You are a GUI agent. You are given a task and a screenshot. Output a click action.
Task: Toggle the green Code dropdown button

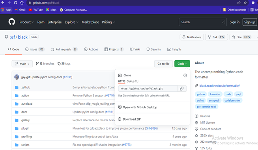pos(182,64)
